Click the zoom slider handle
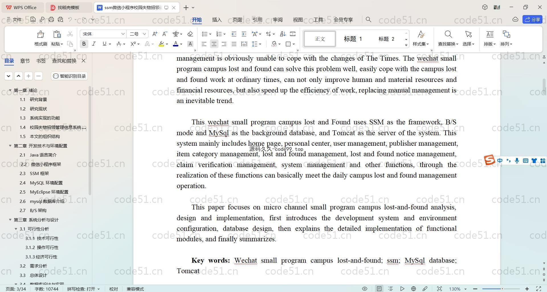 [502, 289]
